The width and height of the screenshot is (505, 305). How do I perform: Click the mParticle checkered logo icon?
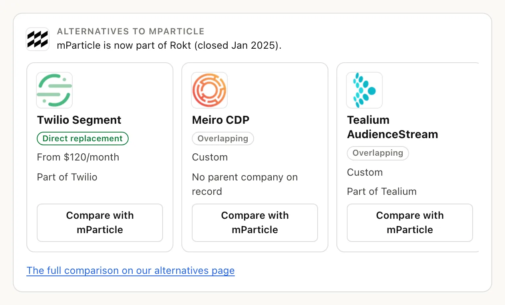[38, 39]
